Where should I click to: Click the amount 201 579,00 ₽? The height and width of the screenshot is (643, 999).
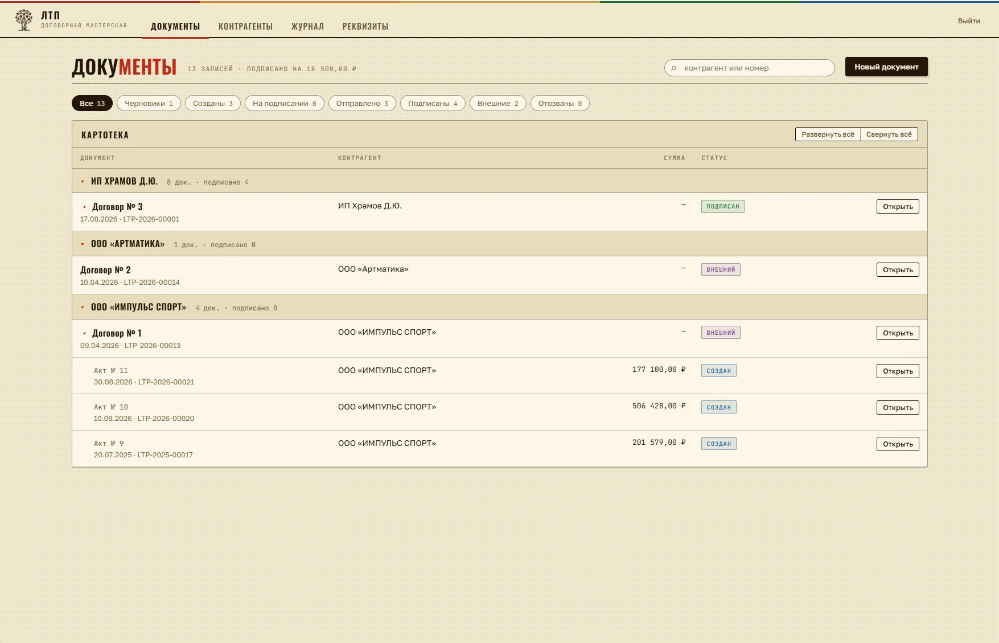[659, 443]
